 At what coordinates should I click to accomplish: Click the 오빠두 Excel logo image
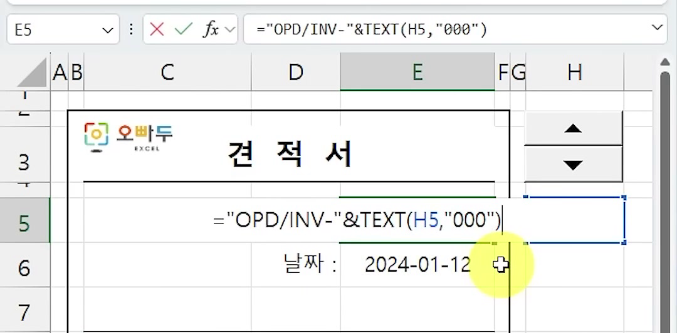(x=129, y=137)
